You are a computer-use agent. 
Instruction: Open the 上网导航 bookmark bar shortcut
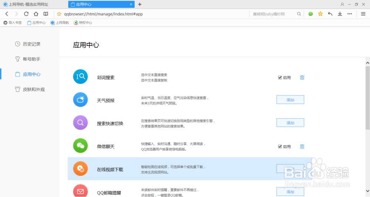pos(60,23)
